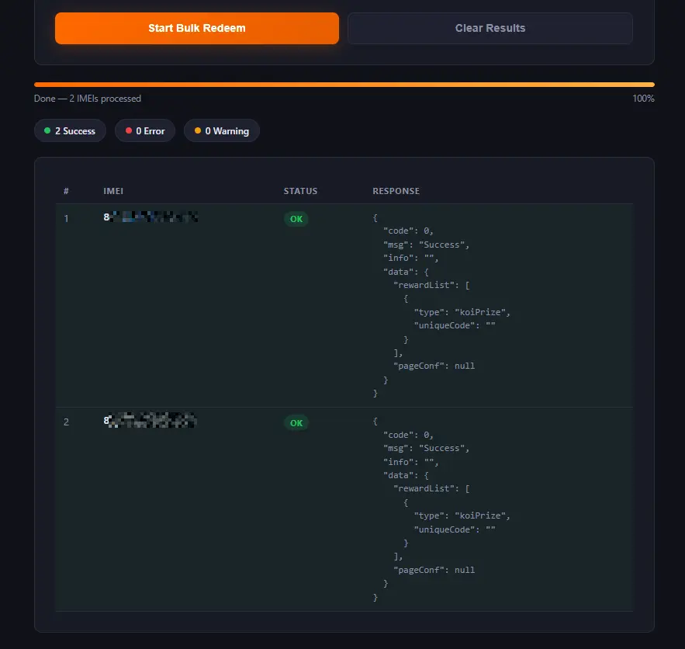Click the # column header
This screenshot has width=685, height=649.
coord(66,191)
